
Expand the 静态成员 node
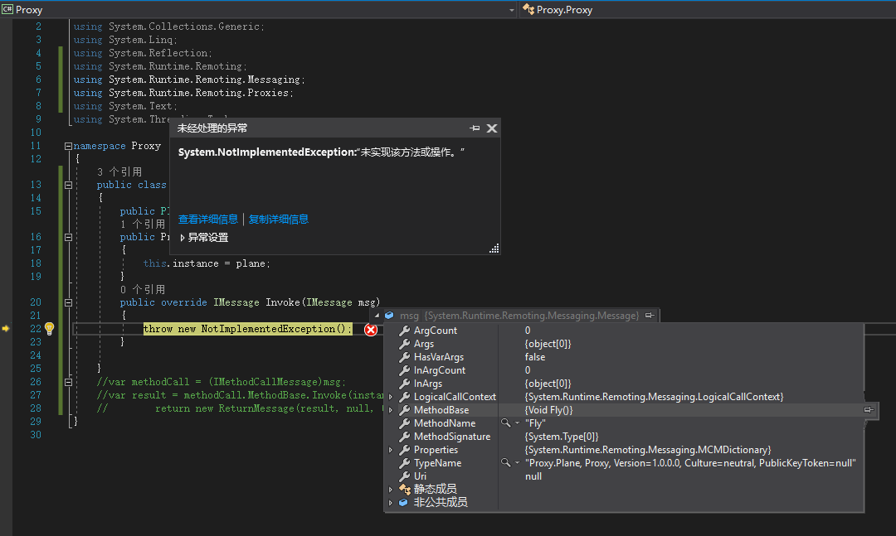(x=390, y=489)
